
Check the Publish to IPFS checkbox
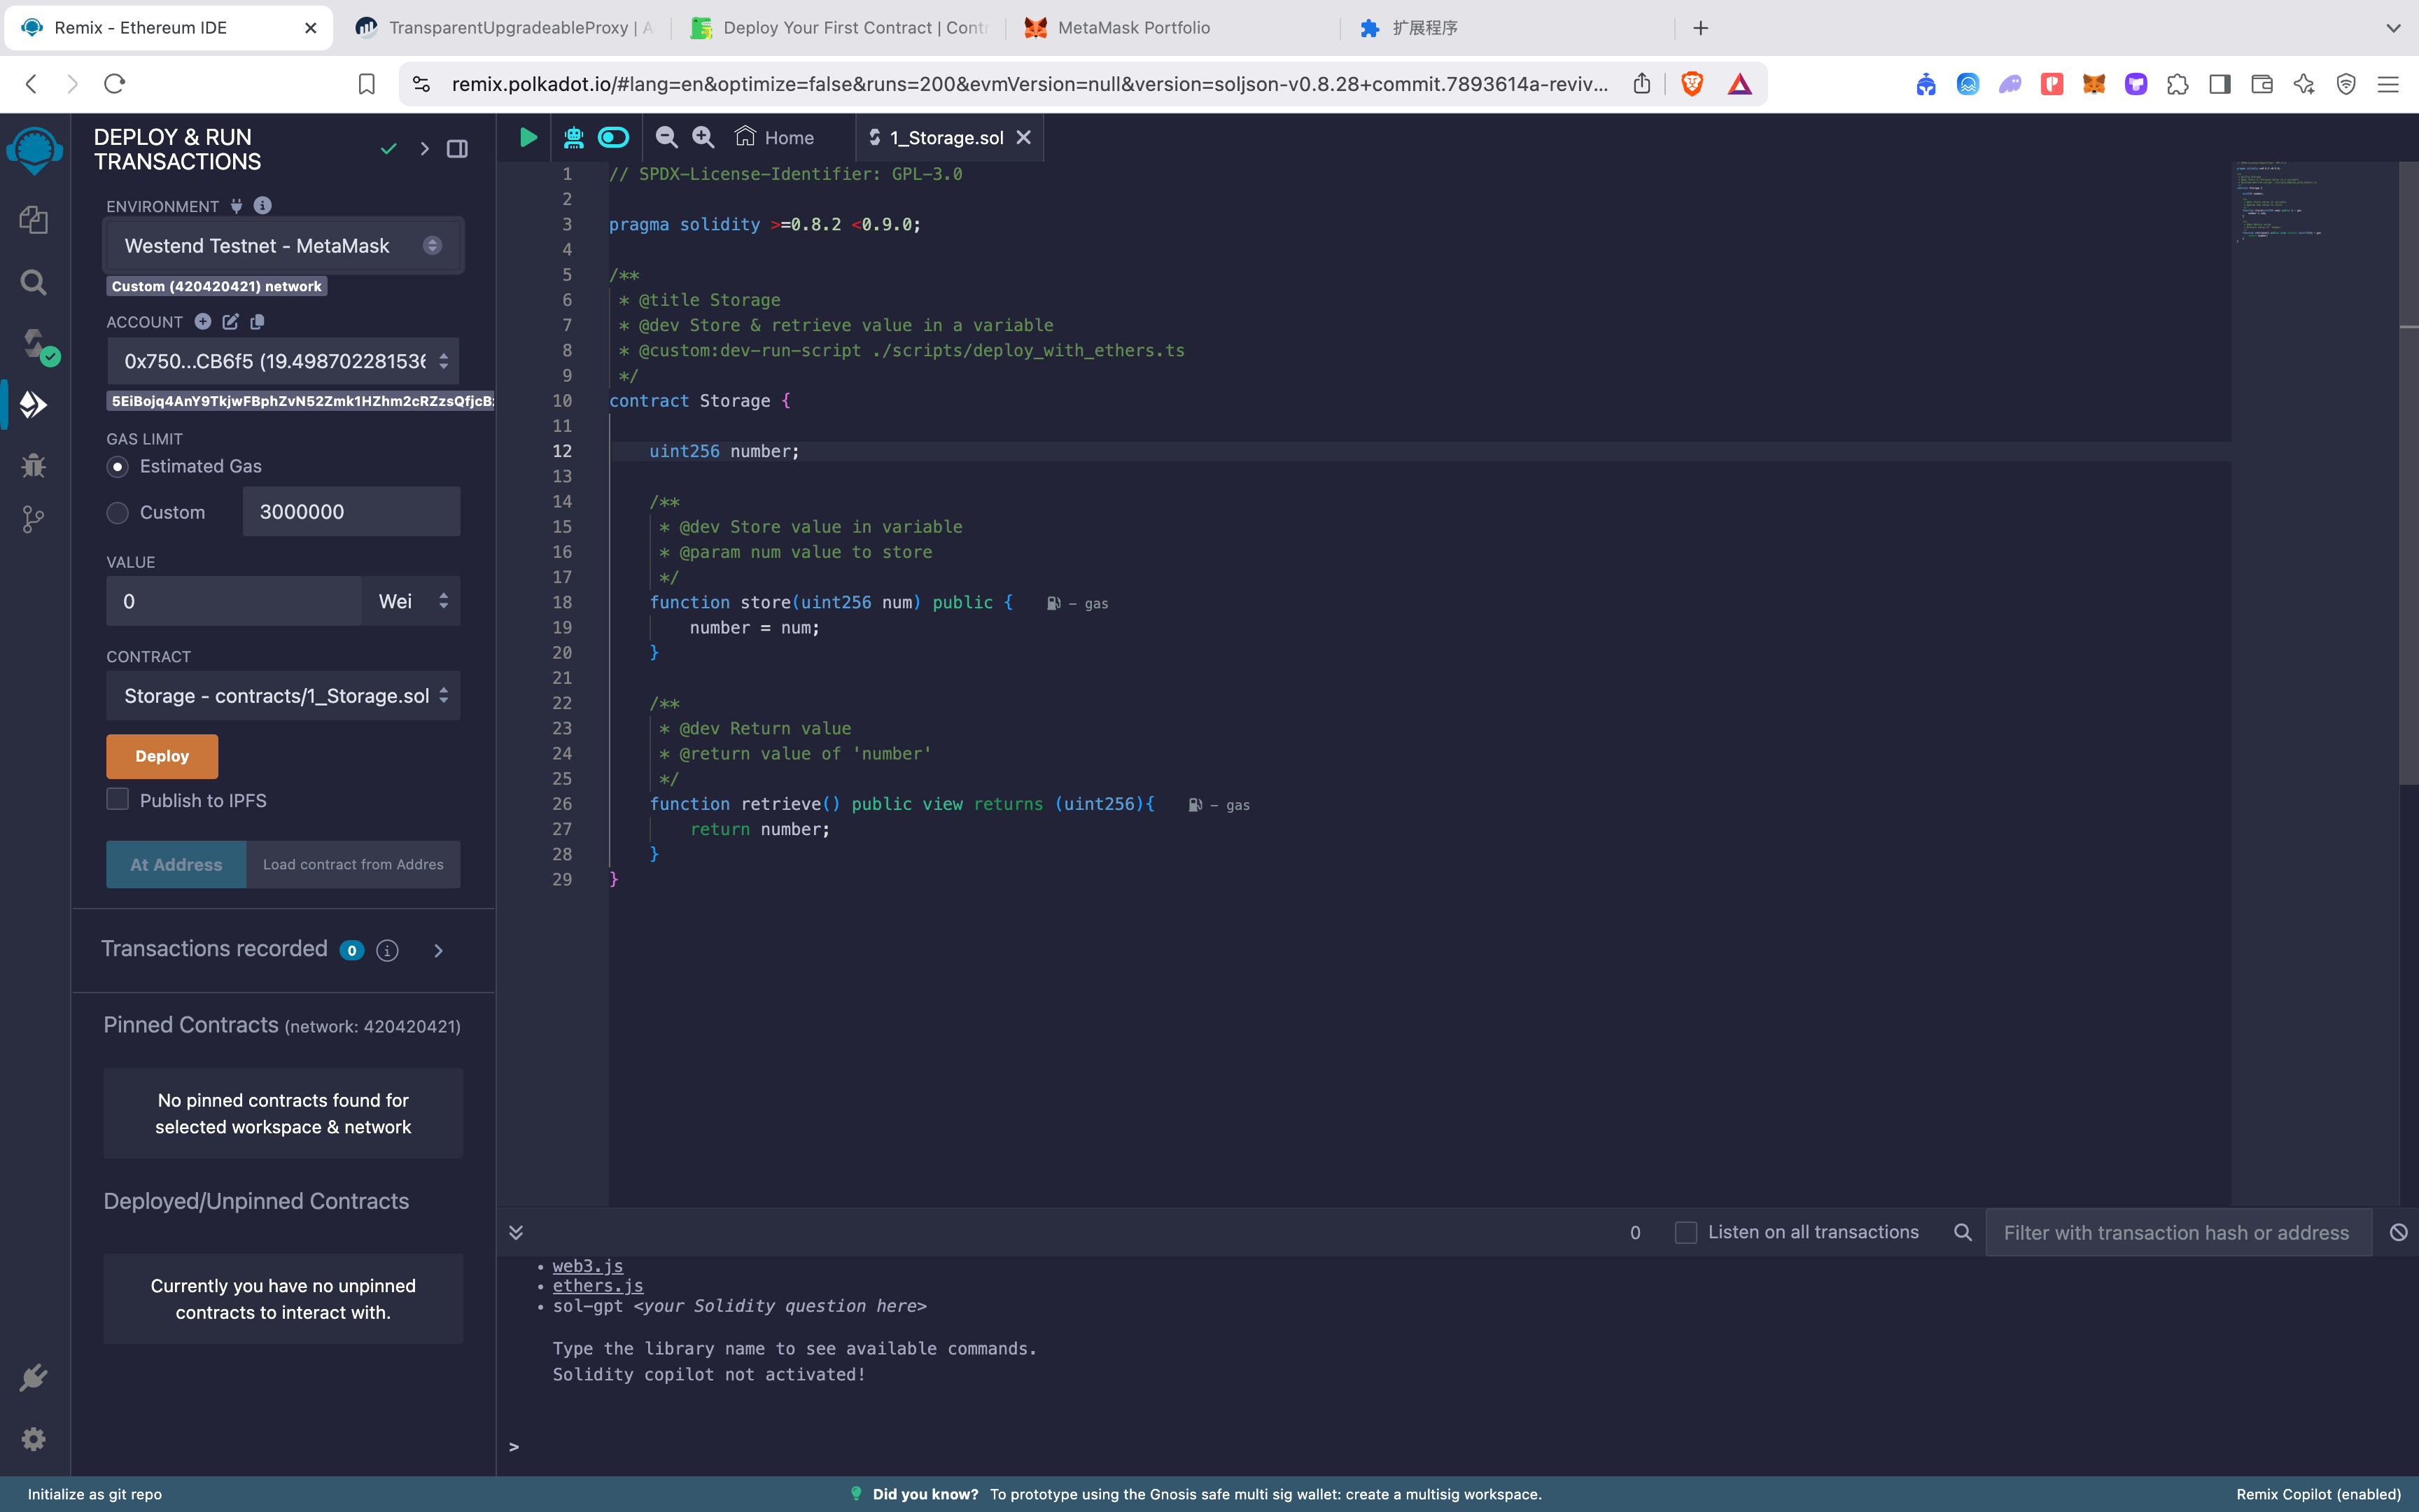click(x=118, y=799)
